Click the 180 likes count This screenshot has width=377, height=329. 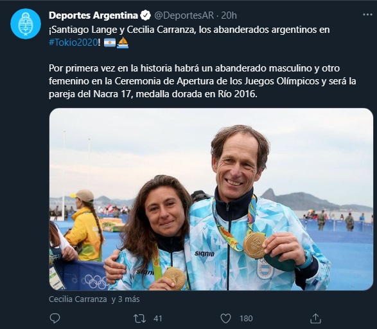[246, 319]
